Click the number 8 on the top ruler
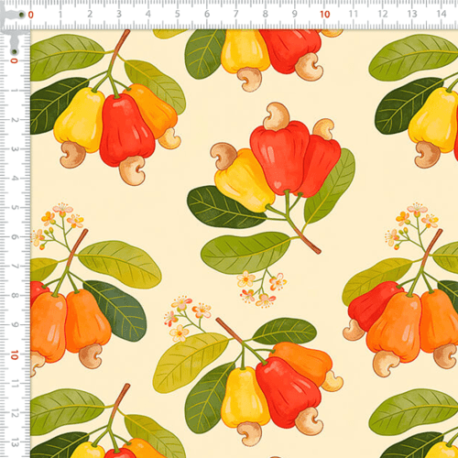 pyautogui.click(x=266, y=14)
